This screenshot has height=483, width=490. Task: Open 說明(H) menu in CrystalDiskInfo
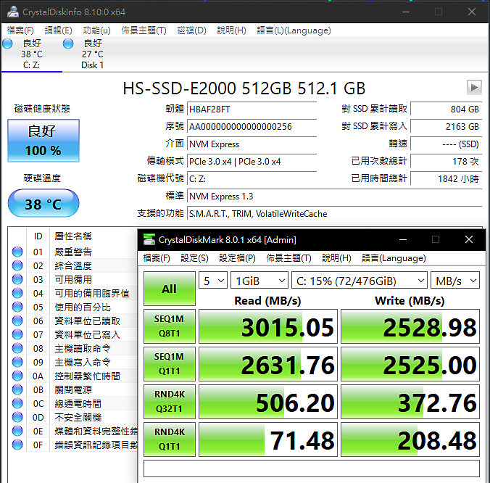coord(231,30)
